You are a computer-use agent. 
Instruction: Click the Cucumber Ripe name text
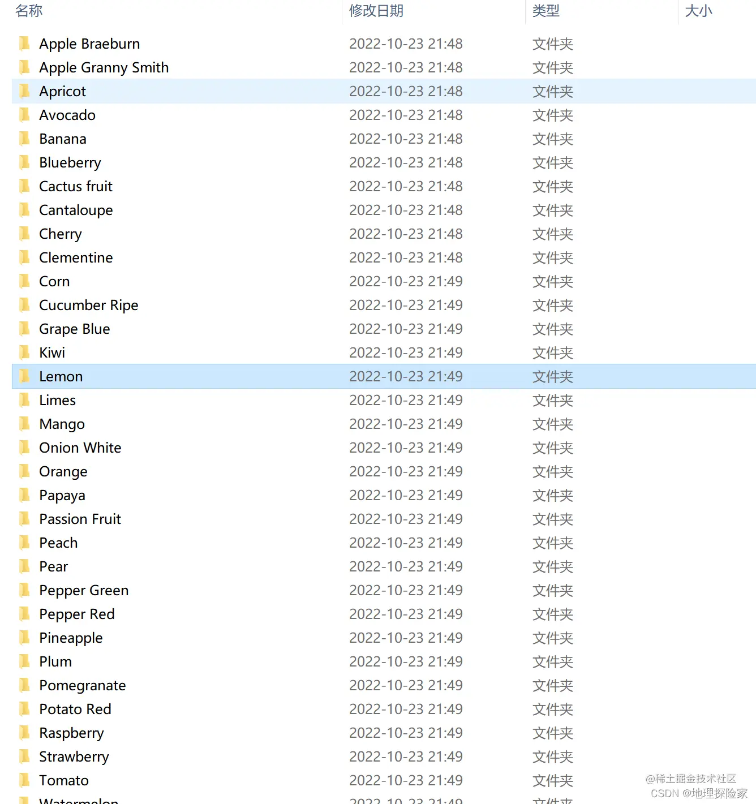click(x=89, y=305)
